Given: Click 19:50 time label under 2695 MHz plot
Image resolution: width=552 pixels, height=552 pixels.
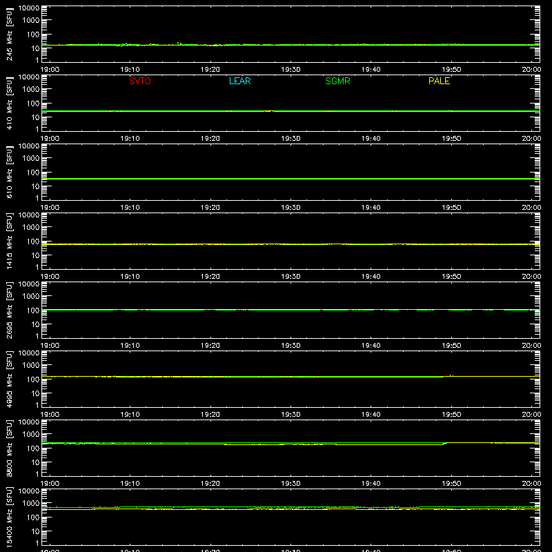Looking at the screenshot, I should [451, 346].
